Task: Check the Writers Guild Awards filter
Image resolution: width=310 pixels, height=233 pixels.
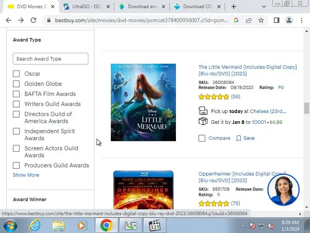Action: click(x=16, y=104)
